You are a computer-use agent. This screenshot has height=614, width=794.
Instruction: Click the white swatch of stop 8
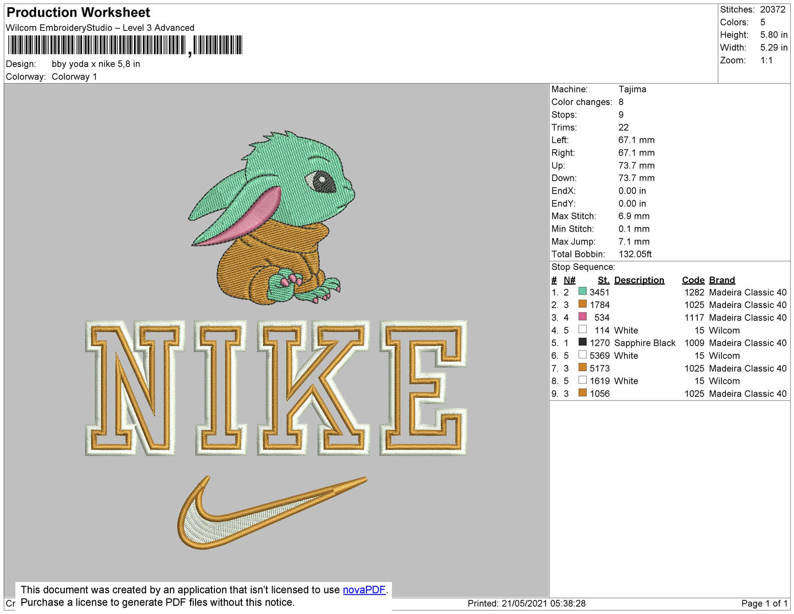point(582,380)
